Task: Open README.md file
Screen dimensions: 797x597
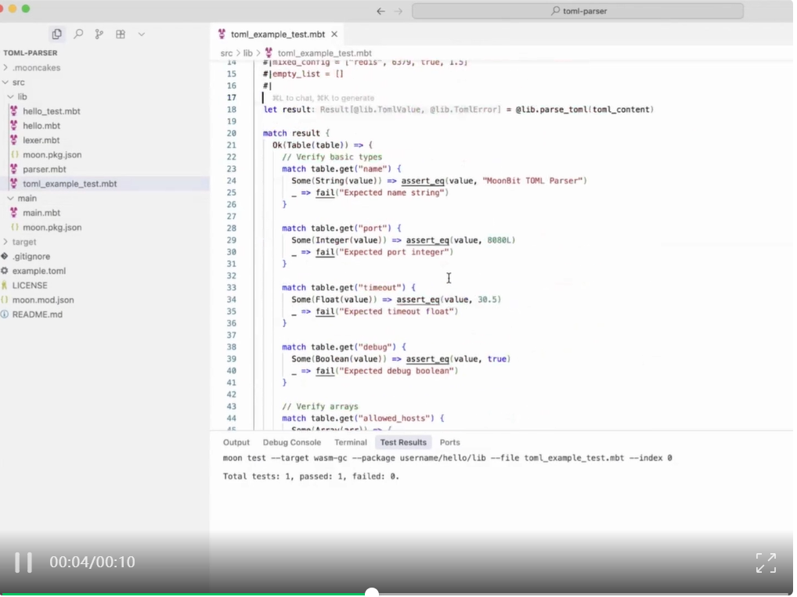Action: tap(37, 315)
